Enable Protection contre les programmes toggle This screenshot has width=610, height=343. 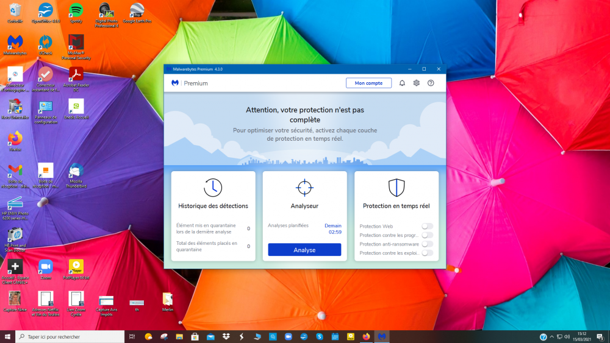click(427, 235)
